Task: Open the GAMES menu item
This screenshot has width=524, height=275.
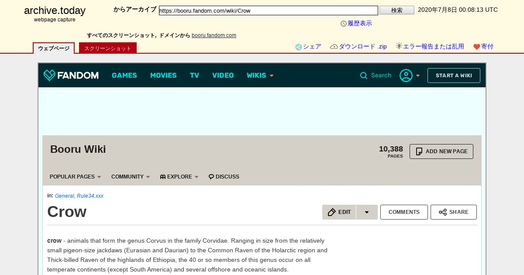Action: 124,76
